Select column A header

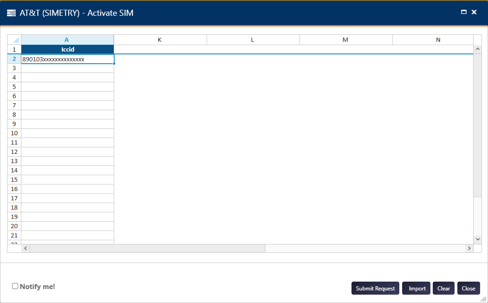click(67, 40)
